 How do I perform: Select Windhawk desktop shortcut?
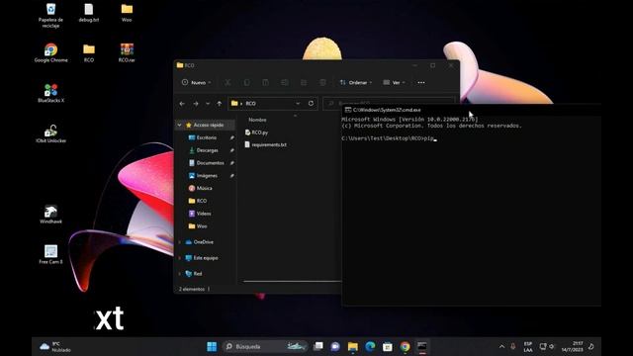tap(50, 214)
